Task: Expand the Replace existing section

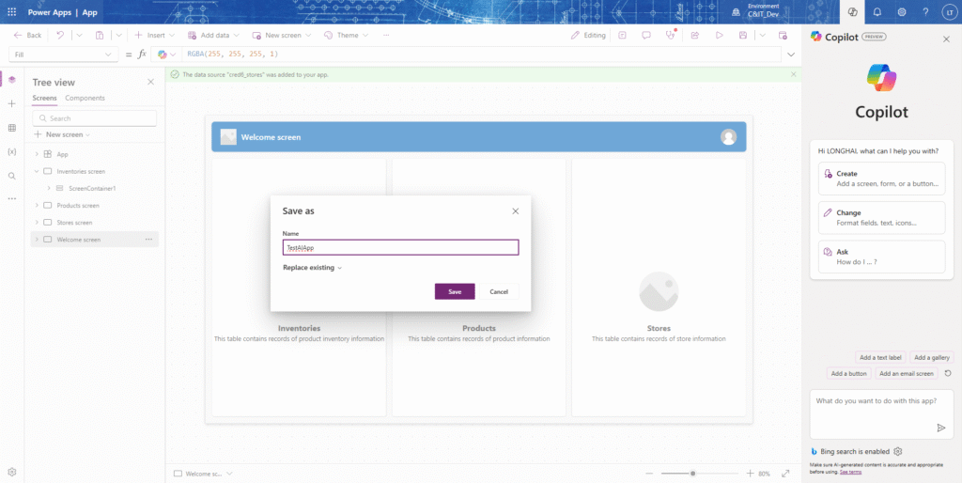Action: pos(312,268)
